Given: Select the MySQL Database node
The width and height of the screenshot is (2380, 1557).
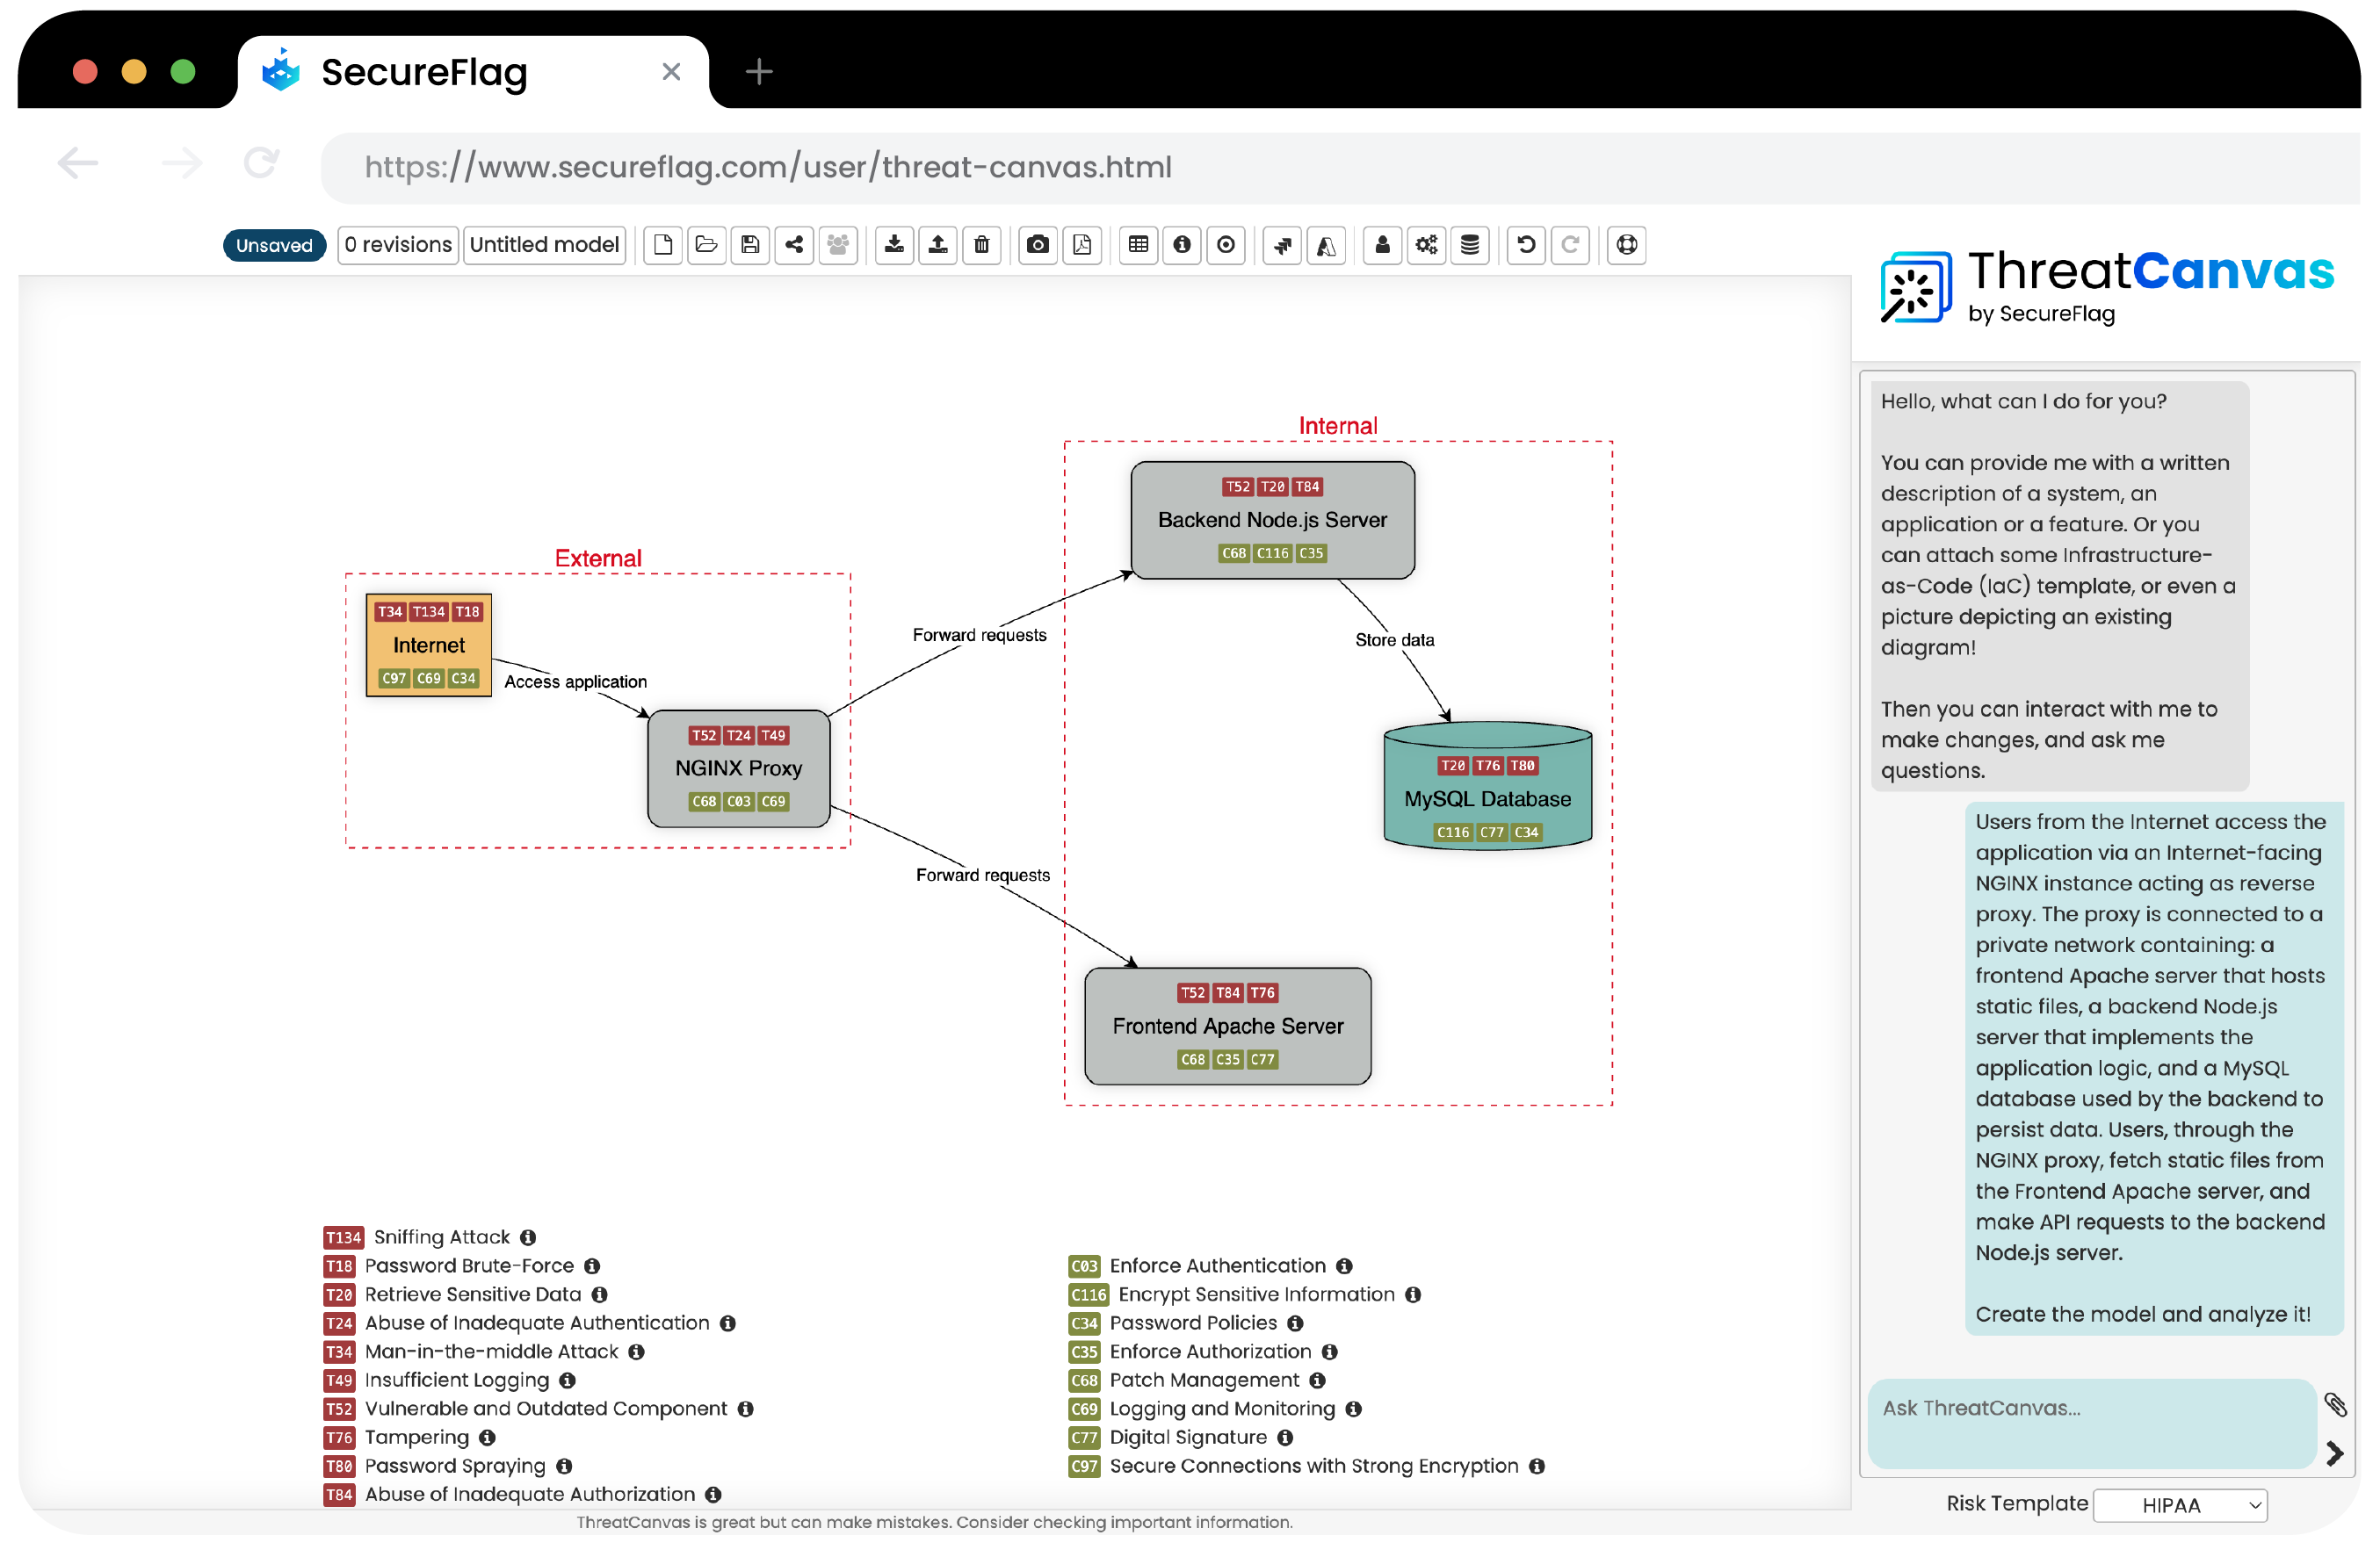Looking at the screenshot, I should coord(1488,788).
